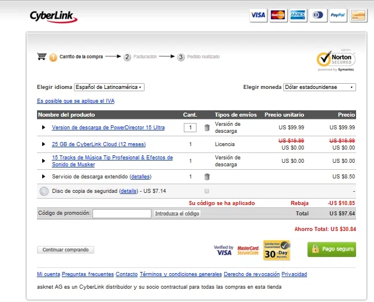Open the Contacto footer link
This screenshot has height=302, width=374.
click(x=127, y=274)
